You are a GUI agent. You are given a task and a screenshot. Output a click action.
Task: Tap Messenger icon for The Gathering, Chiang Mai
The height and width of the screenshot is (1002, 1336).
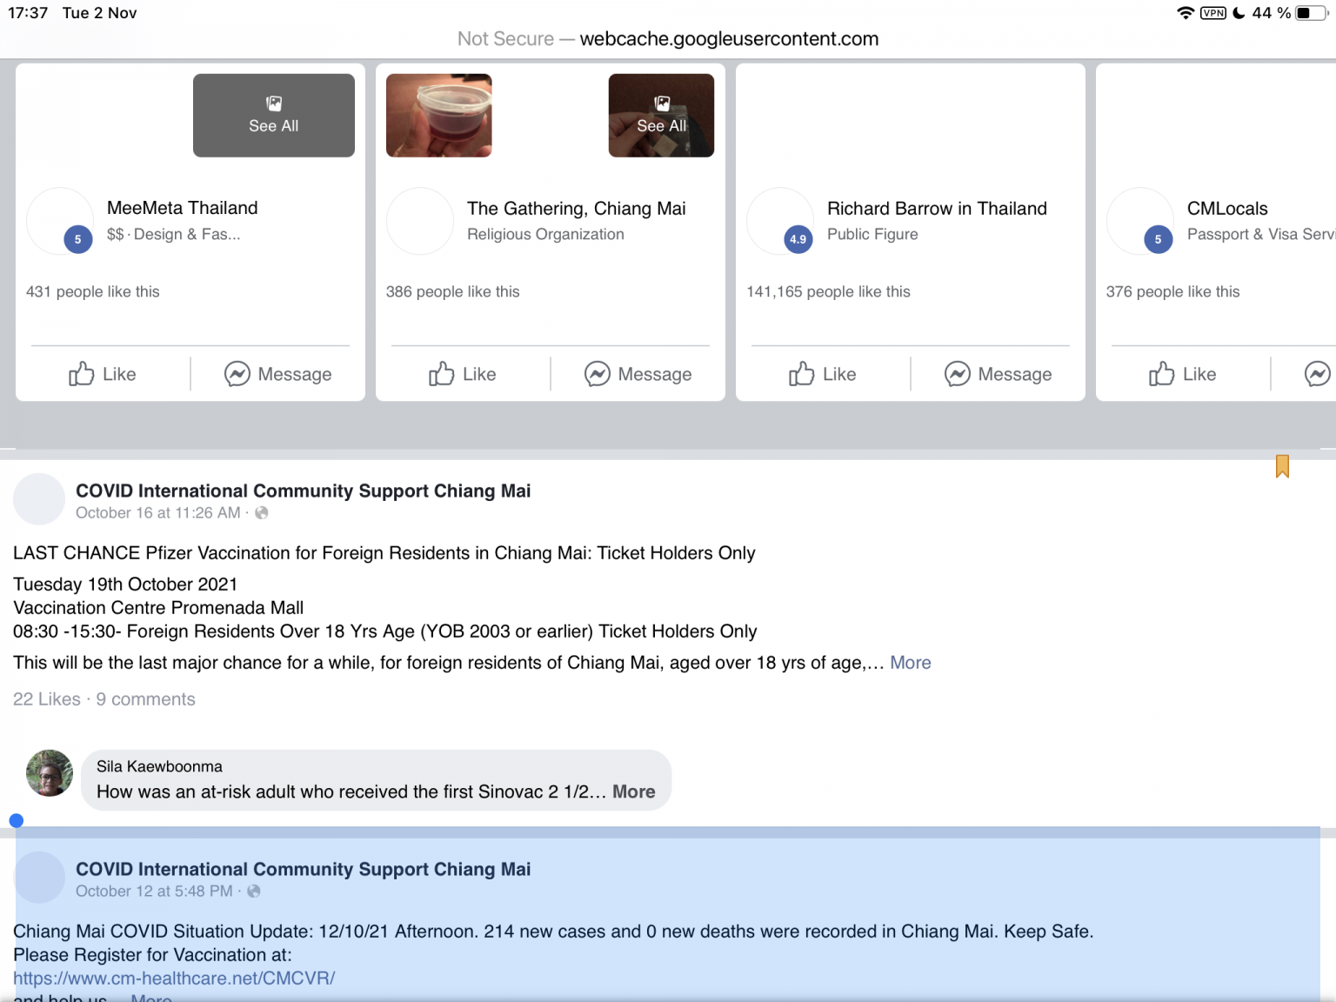pos(598,374)
